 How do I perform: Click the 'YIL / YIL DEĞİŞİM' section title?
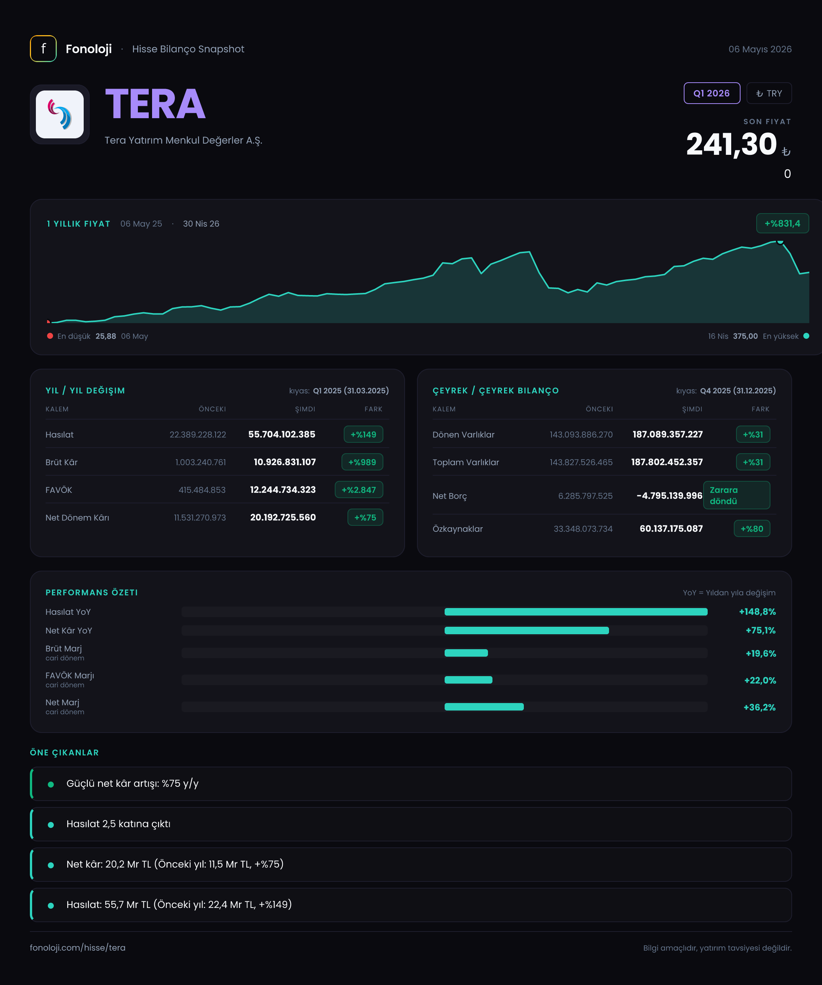click(x=85, y=390)
